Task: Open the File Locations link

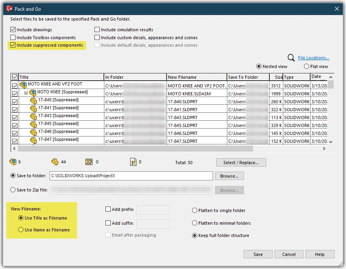Action: (x=313, y=58)
